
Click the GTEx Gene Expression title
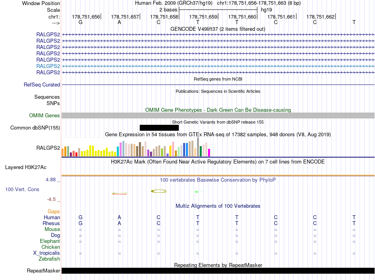218,135
